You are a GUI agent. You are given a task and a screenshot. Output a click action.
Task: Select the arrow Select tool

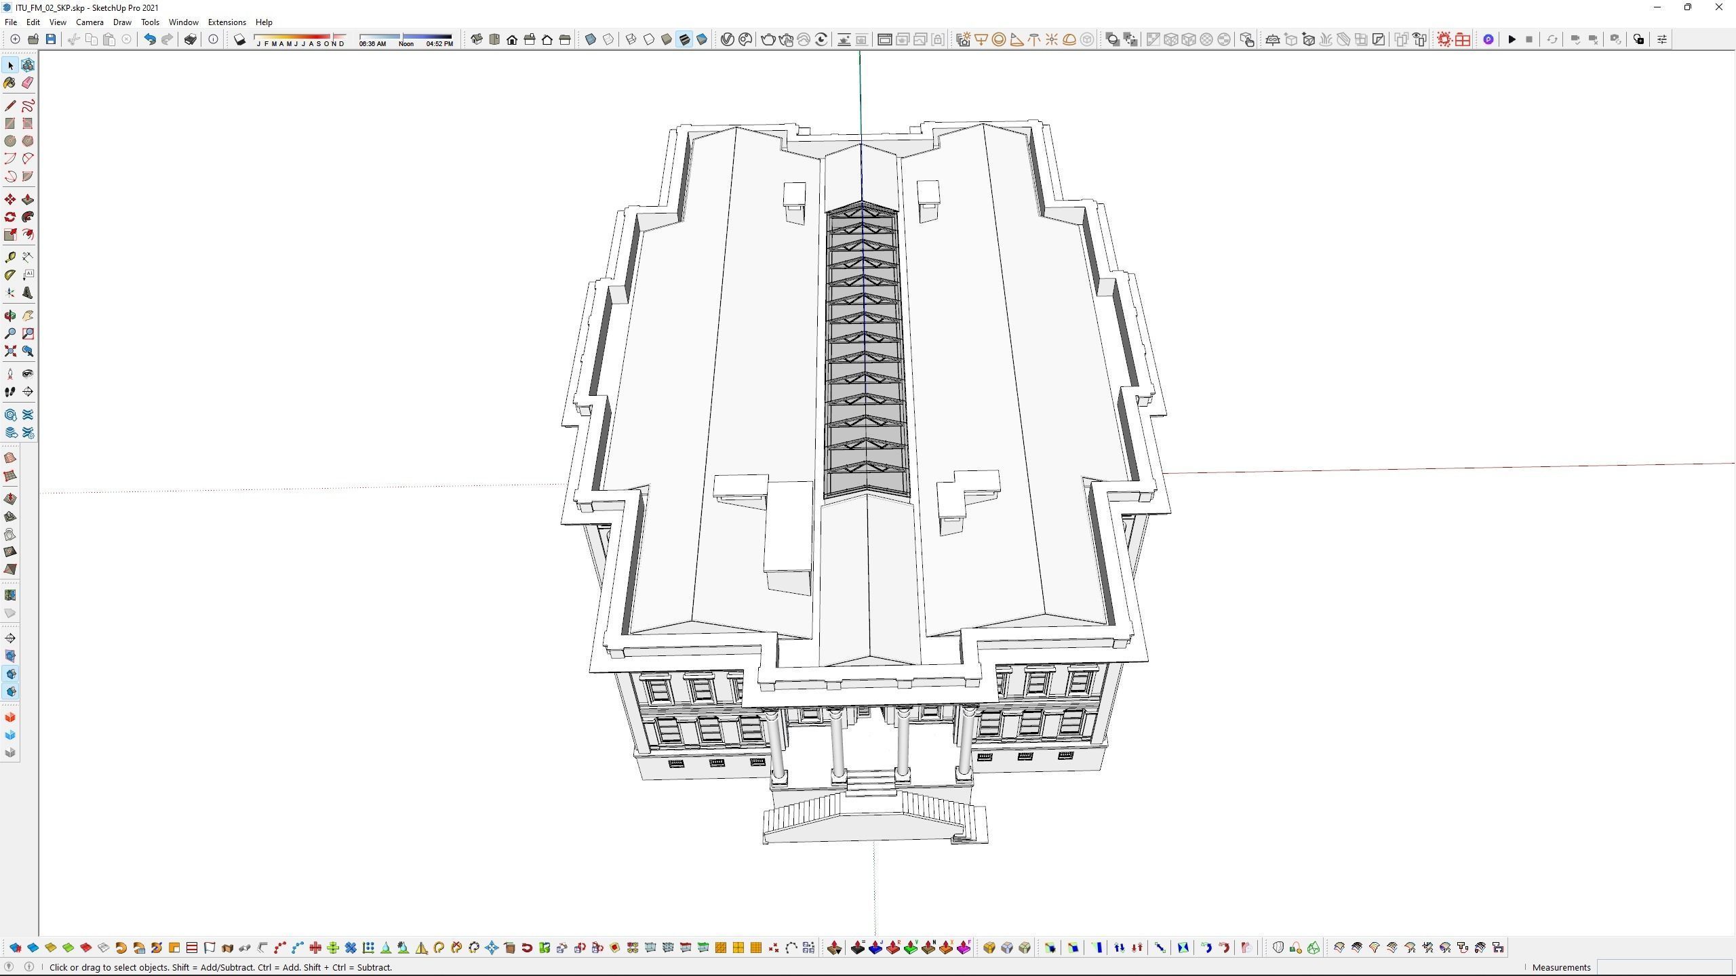10,65
